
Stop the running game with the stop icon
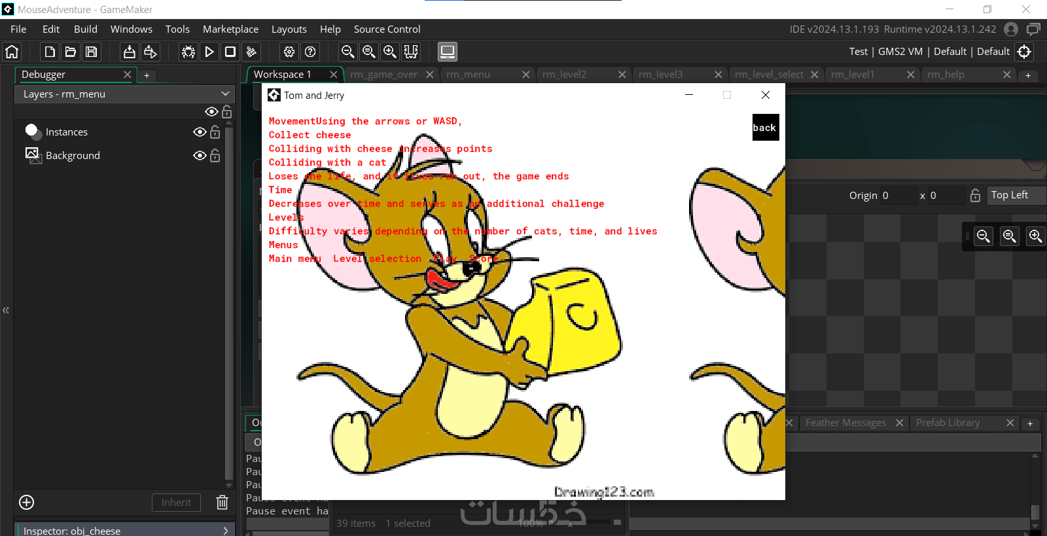click(x=230, y=52)
